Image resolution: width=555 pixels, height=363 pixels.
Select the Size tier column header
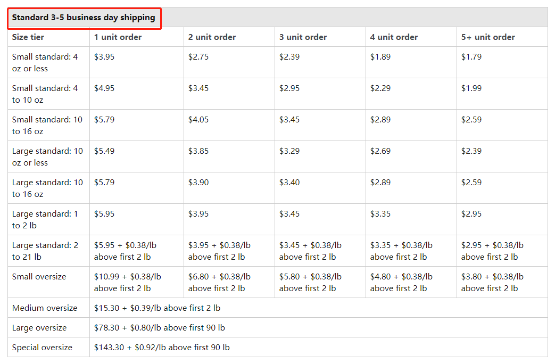[28, 37]
